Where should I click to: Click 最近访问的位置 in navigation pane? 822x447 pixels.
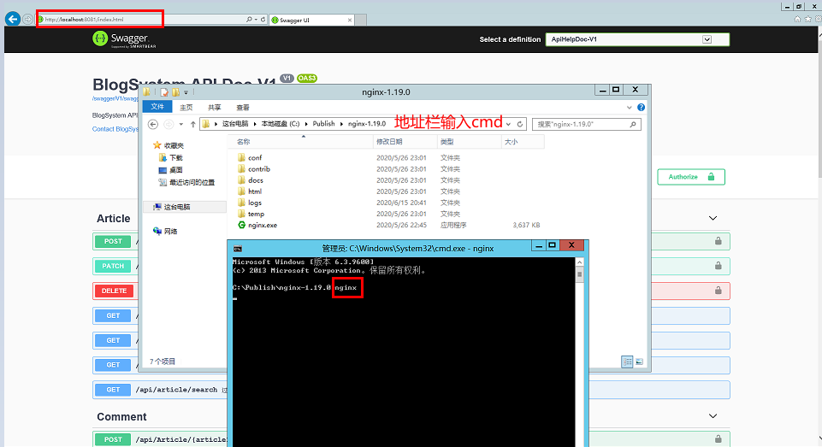192,182
